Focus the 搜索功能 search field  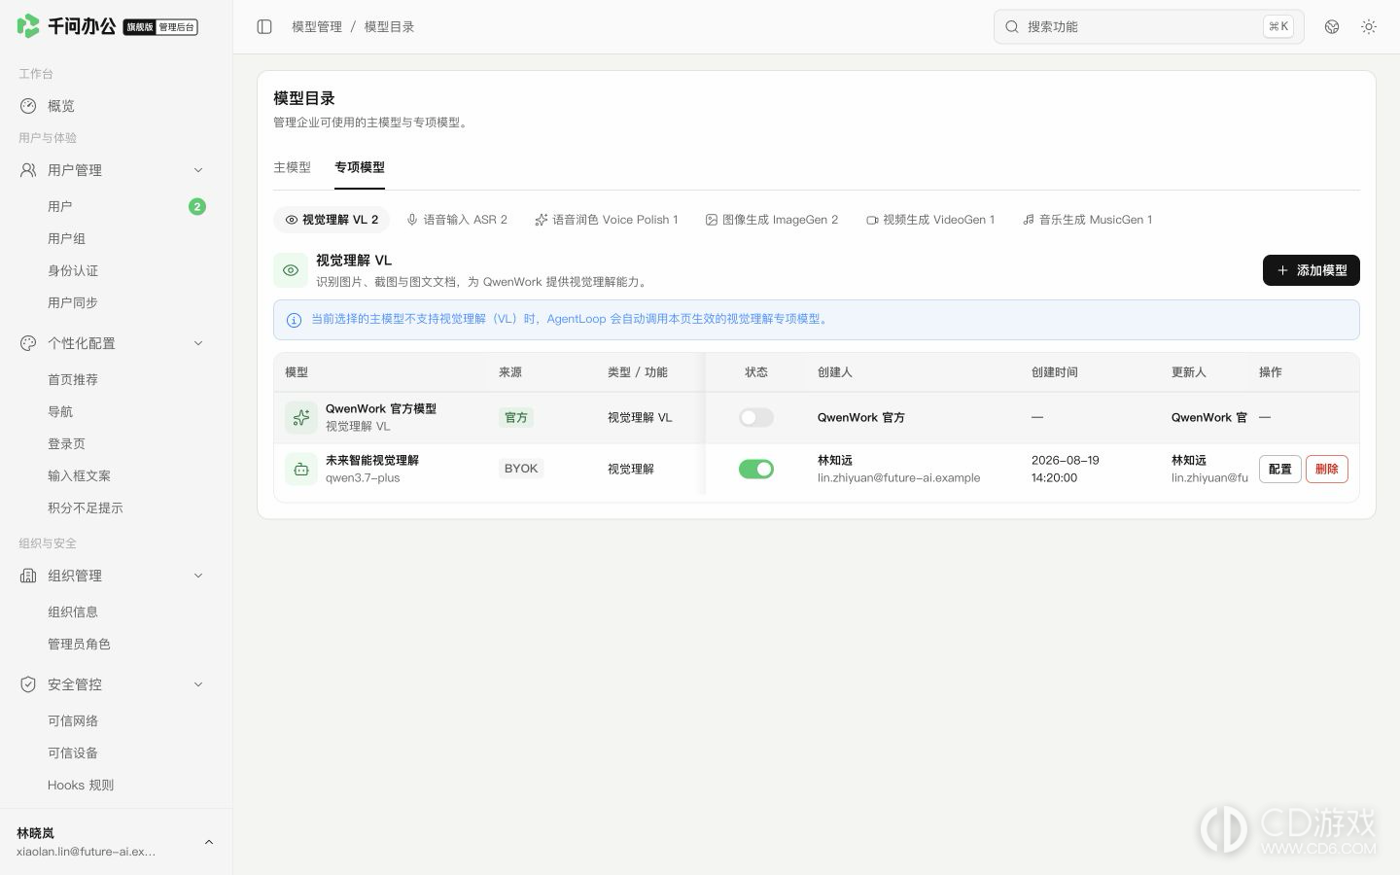click(x=1149, y=27)
